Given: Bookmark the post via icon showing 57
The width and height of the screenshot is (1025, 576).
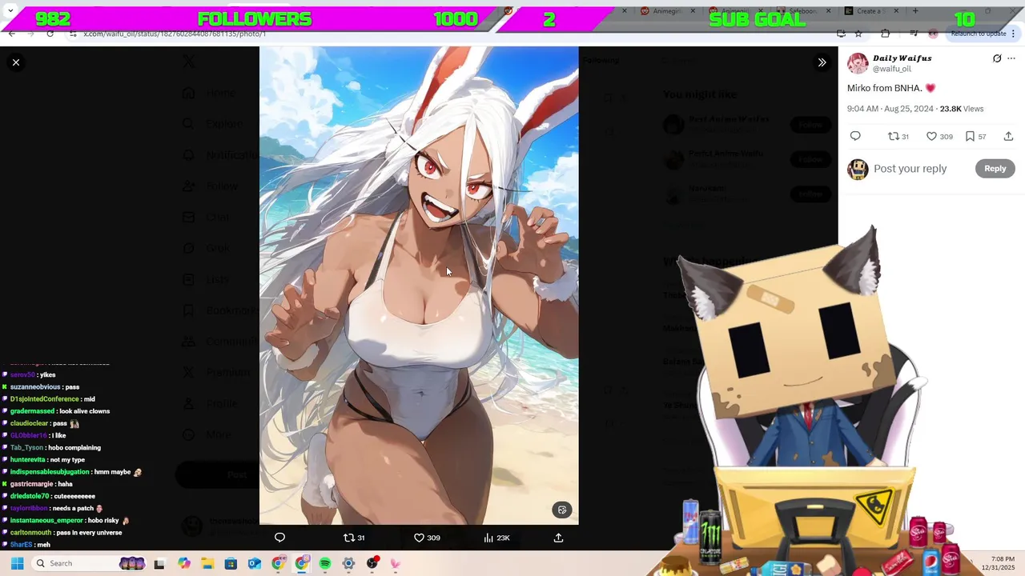Looking at the screenshot, I should click(976, 136).
